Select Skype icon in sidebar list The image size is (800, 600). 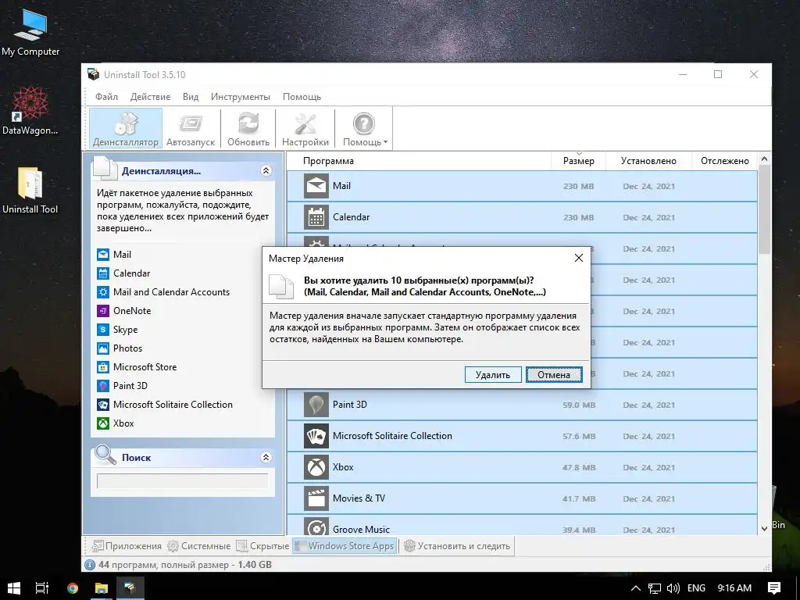click(x=103, y=330)
